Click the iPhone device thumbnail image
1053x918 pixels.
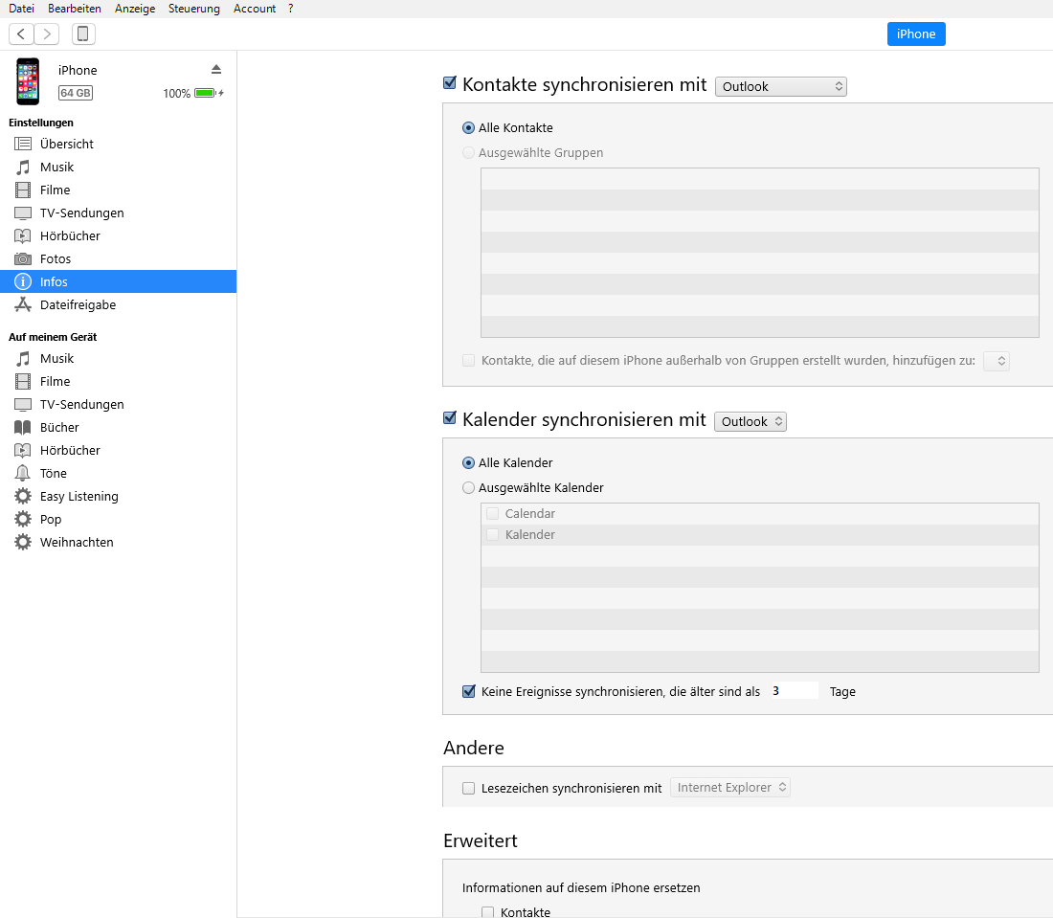(28, 81)
